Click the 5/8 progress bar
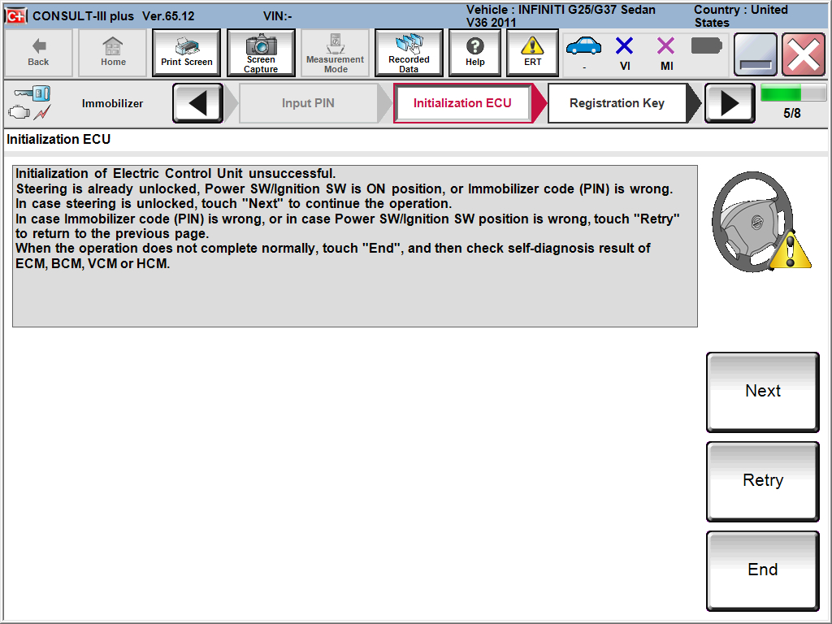The height and width of the screenshot is (624, 832). [793, 93]
